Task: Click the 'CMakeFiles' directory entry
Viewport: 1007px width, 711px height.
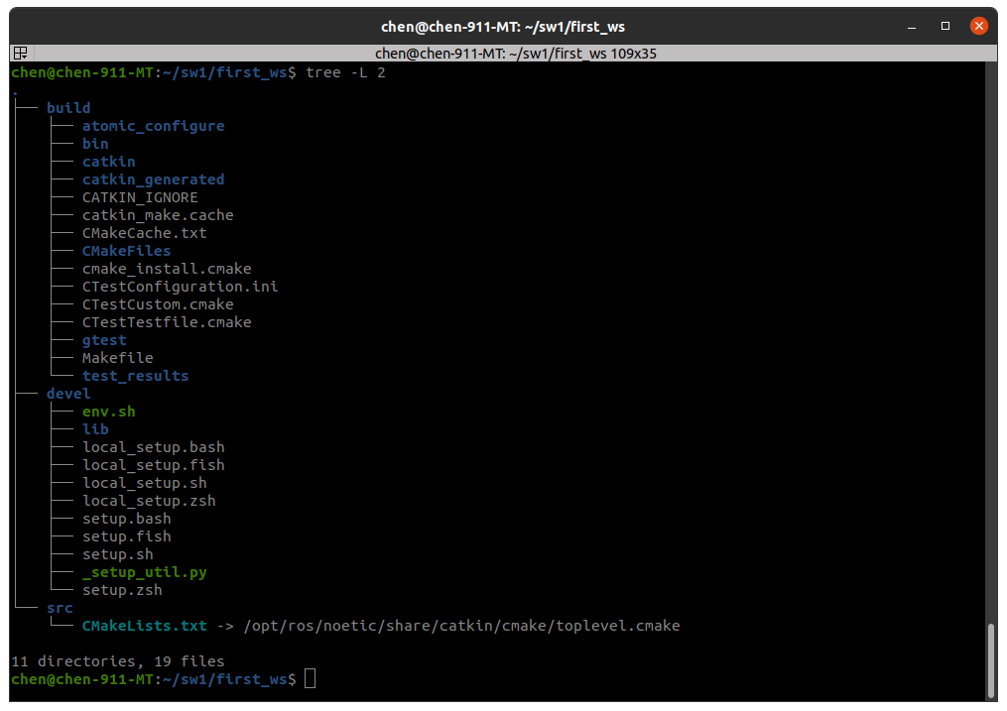Action: (127, 251)
